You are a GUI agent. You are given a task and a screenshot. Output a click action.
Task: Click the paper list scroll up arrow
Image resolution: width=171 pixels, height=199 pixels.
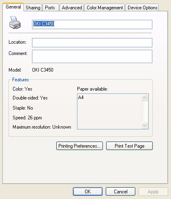tap(145, 97)
